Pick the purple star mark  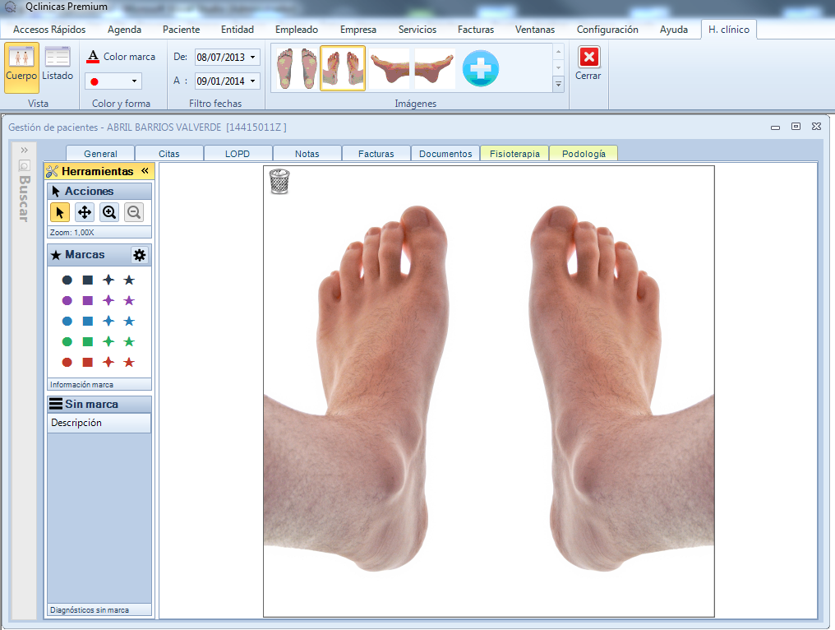(129, 300)
